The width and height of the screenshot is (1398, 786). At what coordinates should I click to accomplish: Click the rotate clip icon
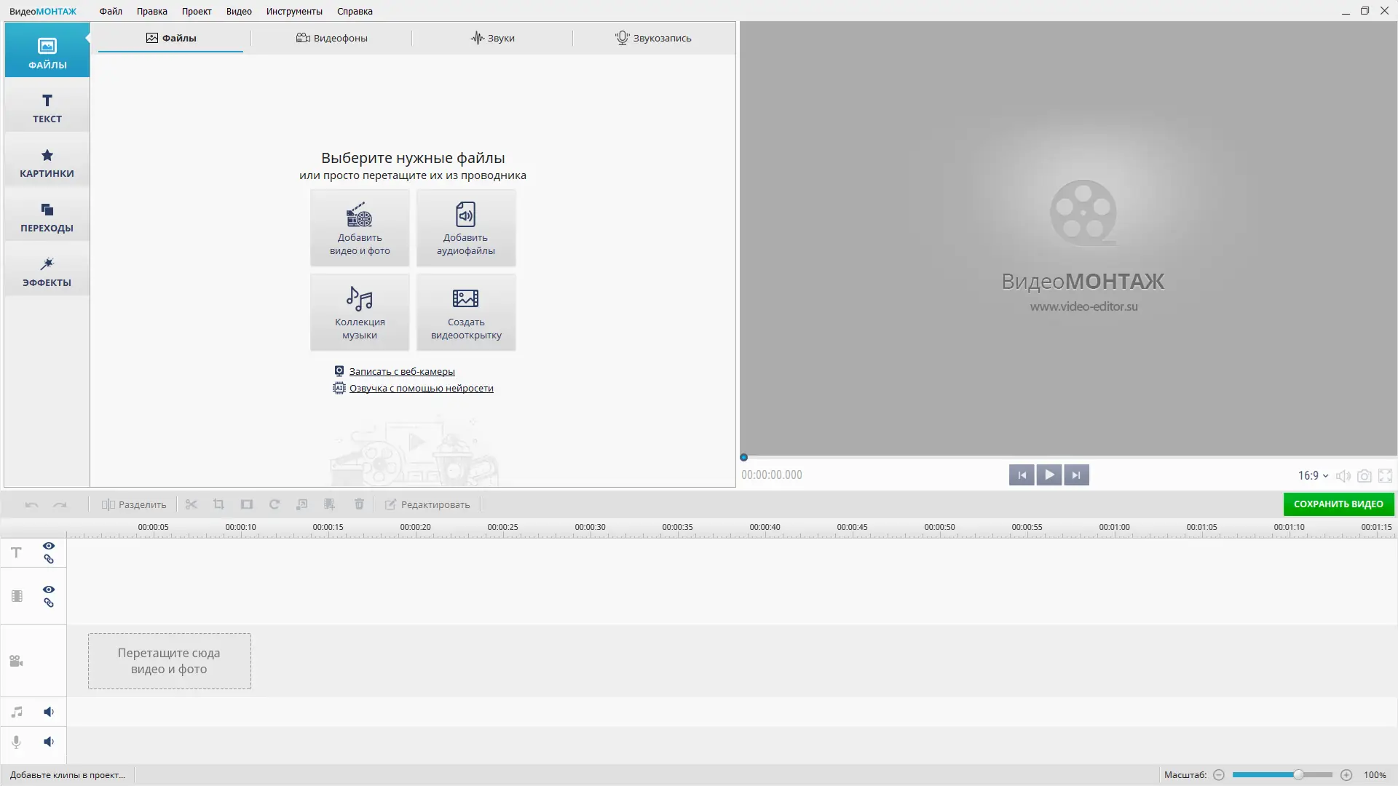[x=275, y=504]
